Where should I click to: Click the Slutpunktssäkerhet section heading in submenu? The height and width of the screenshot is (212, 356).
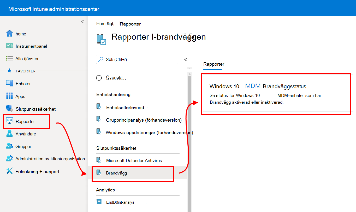[x=116, y=148]
